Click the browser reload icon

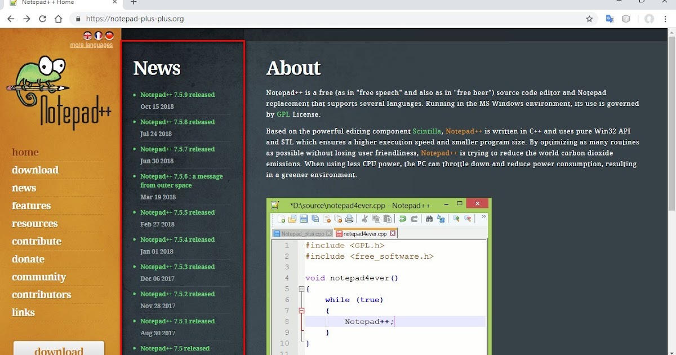43,18
